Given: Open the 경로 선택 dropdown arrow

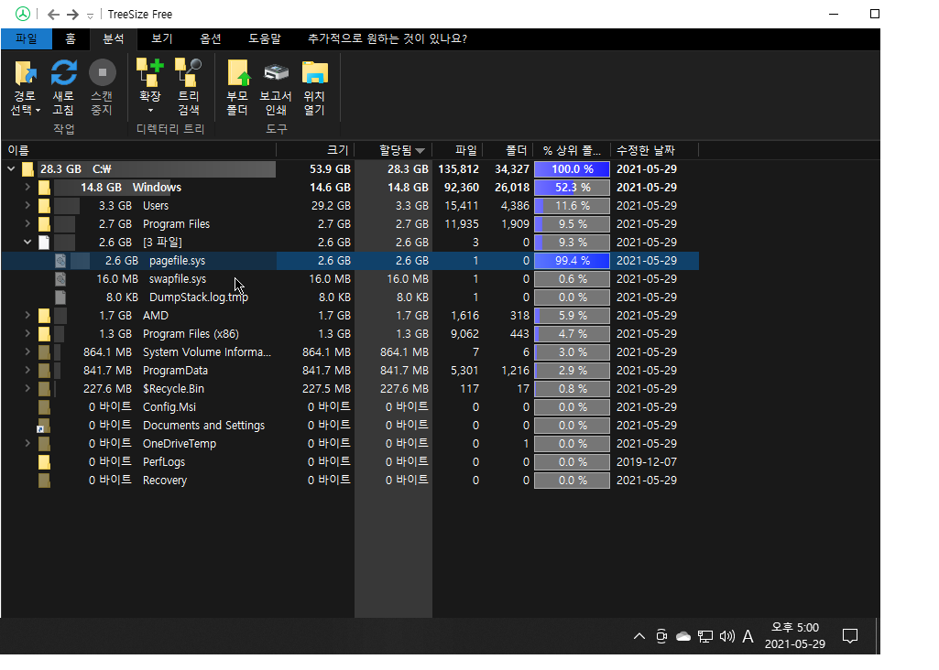Looking at the screenshot, I should [x=38, y=110].
